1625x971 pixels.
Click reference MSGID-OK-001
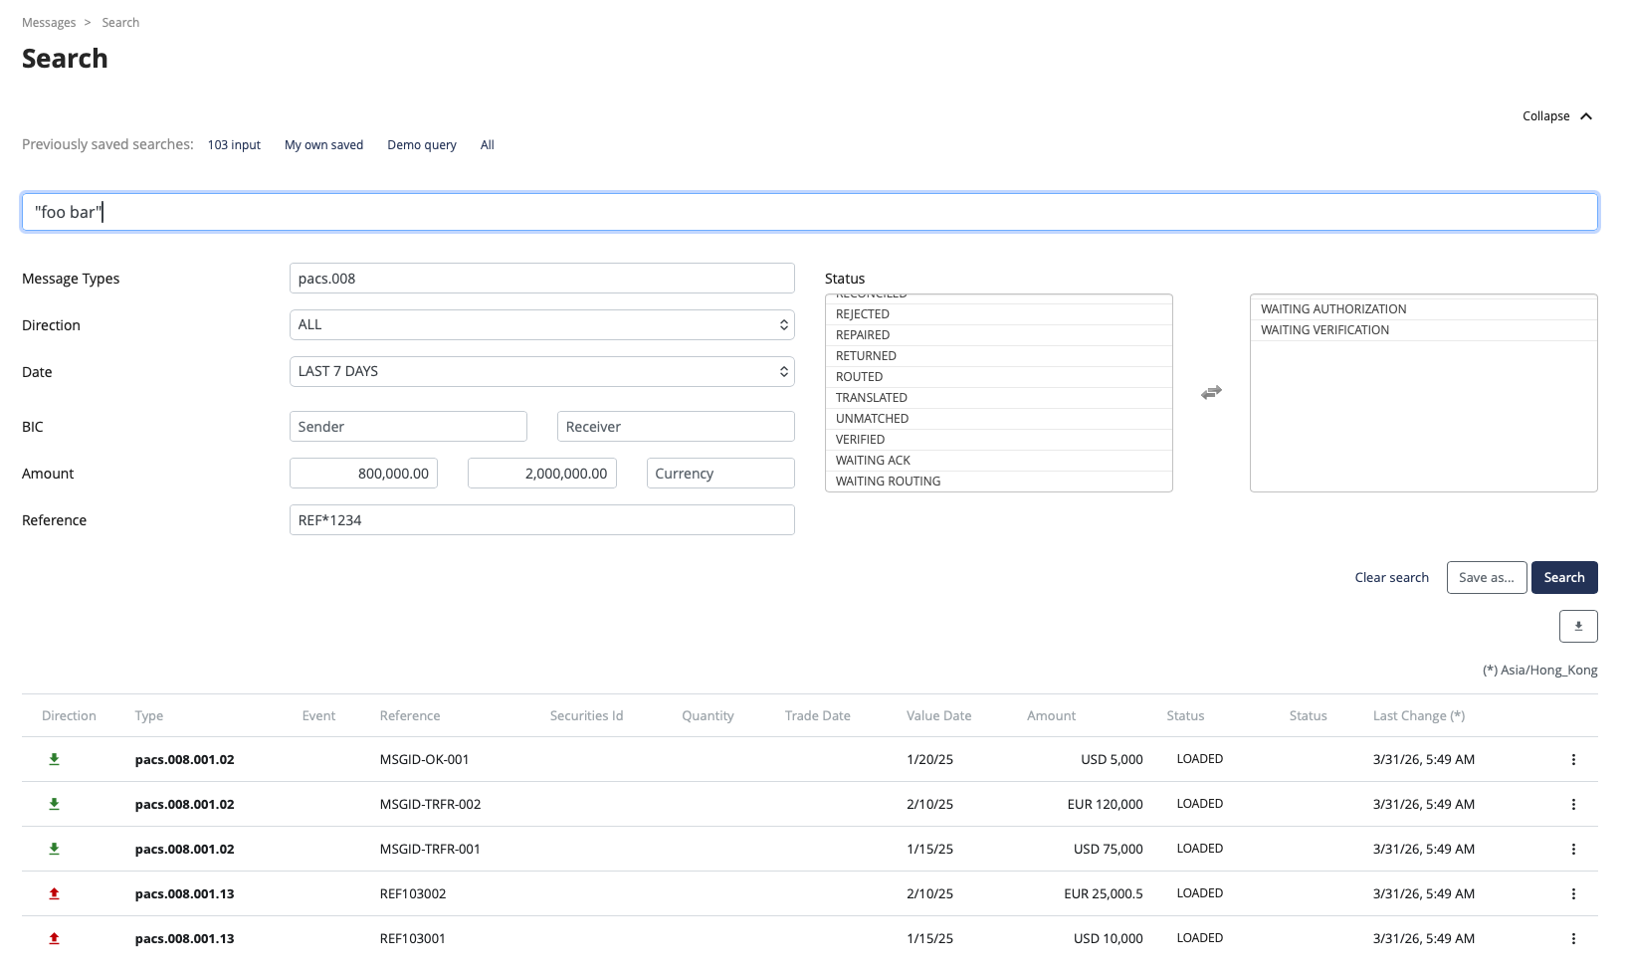[424, 760]
